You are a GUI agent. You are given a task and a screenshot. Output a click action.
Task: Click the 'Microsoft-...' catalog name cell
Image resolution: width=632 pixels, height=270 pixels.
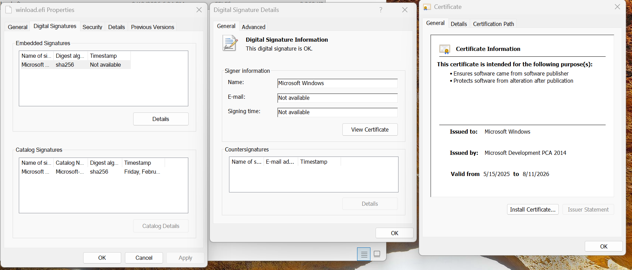point(70,172)
